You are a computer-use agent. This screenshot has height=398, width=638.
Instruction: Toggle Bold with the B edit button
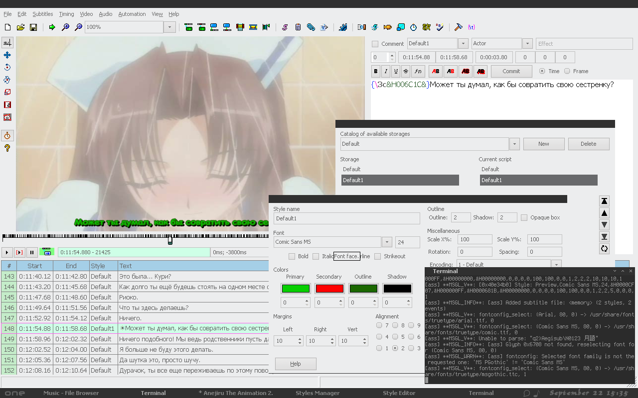tap(376, 71)
